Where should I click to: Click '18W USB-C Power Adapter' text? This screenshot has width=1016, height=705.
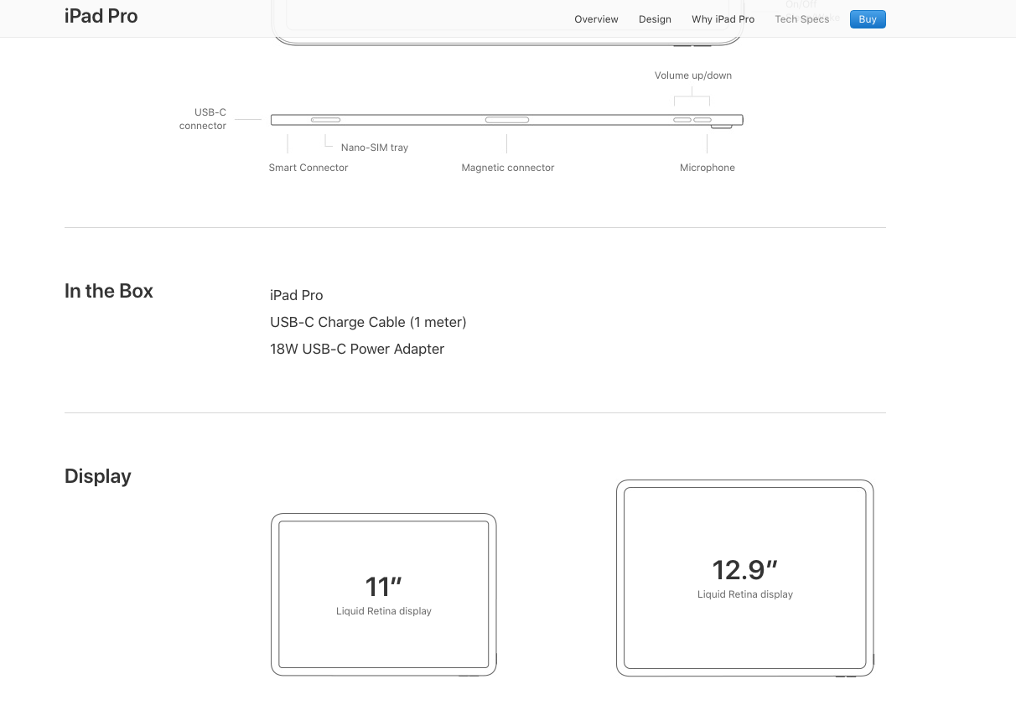357,349
